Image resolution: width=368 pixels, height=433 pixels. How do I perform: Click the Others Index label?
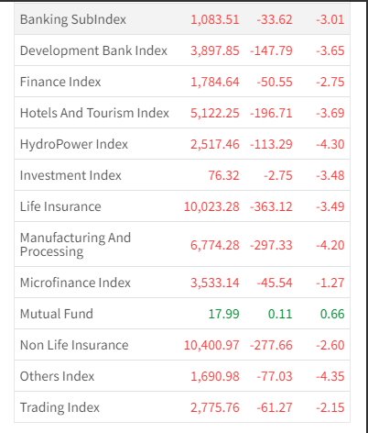[58, 376]
